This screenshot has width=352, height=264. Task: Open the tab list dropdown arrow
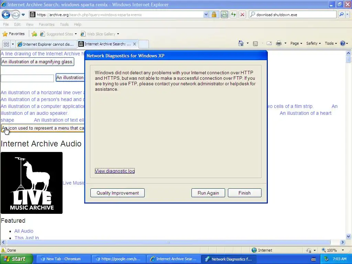pos(13,44)
